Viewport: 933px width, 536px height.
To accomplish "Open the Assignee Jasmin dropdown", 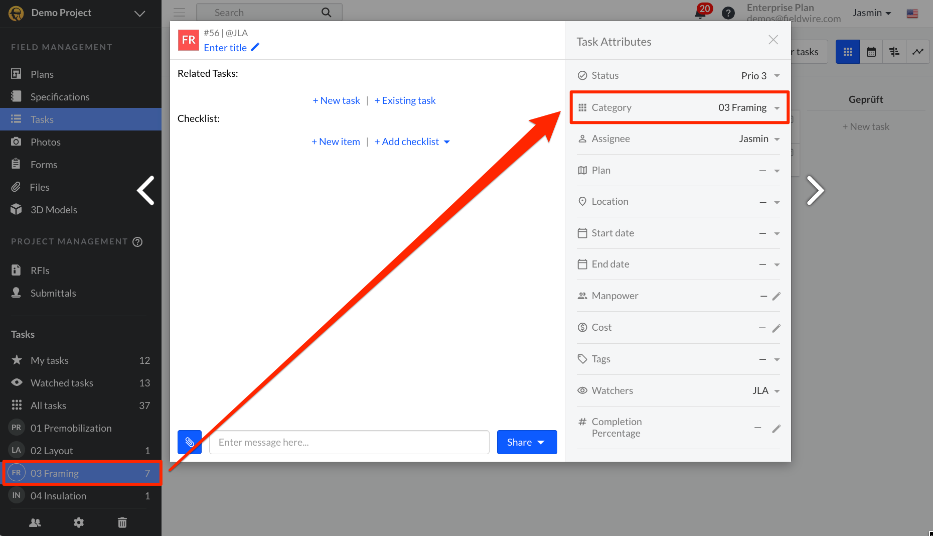I will click(776, 139).
